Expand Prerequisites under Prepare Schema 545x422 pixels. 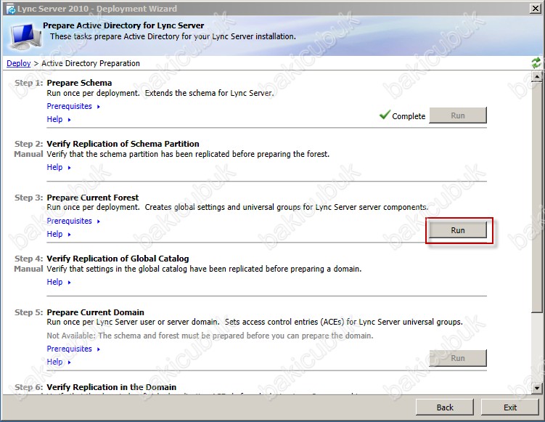pos(73,106)
